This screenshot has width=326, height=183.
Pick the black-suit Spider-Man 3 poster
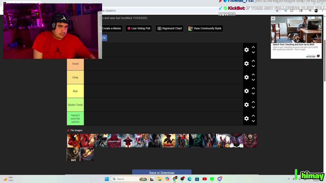pyautogui.click(x=101, y=141)
